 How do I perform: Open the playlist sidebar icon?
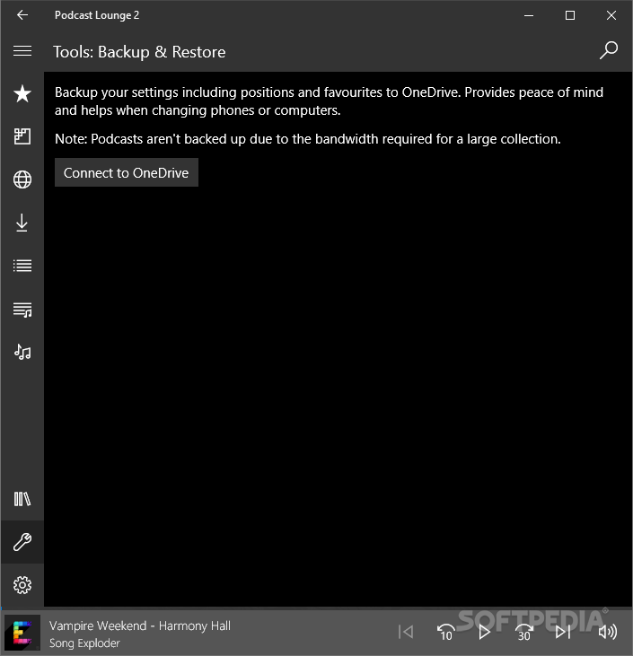pos(22,310)
